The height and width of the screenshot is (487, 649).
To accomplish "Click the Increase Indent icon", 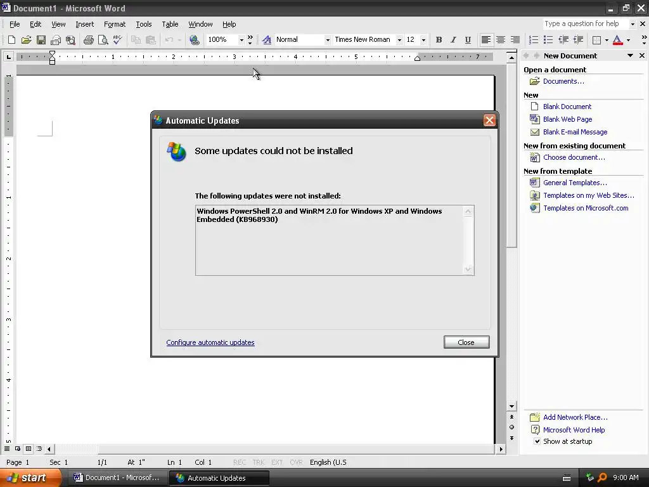I will pos(578,40).
